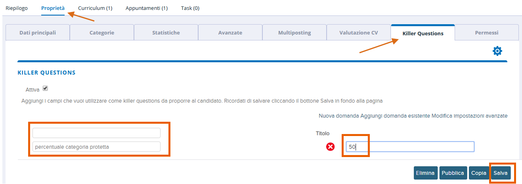Screen dimensions: 522x184
Task: Select the Avanzate tab
Action: click(230, 33)
